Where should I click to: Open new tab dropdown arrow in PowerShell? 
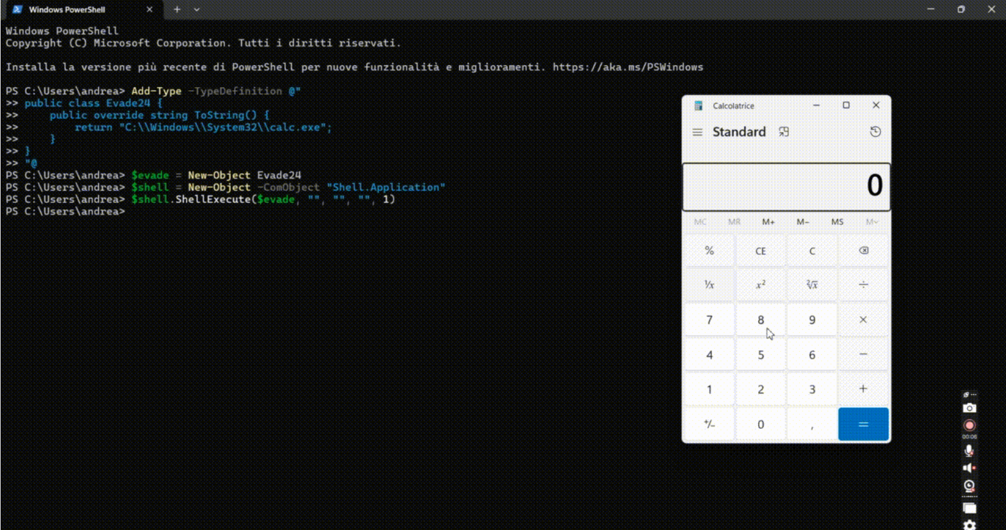coord(196,10)
